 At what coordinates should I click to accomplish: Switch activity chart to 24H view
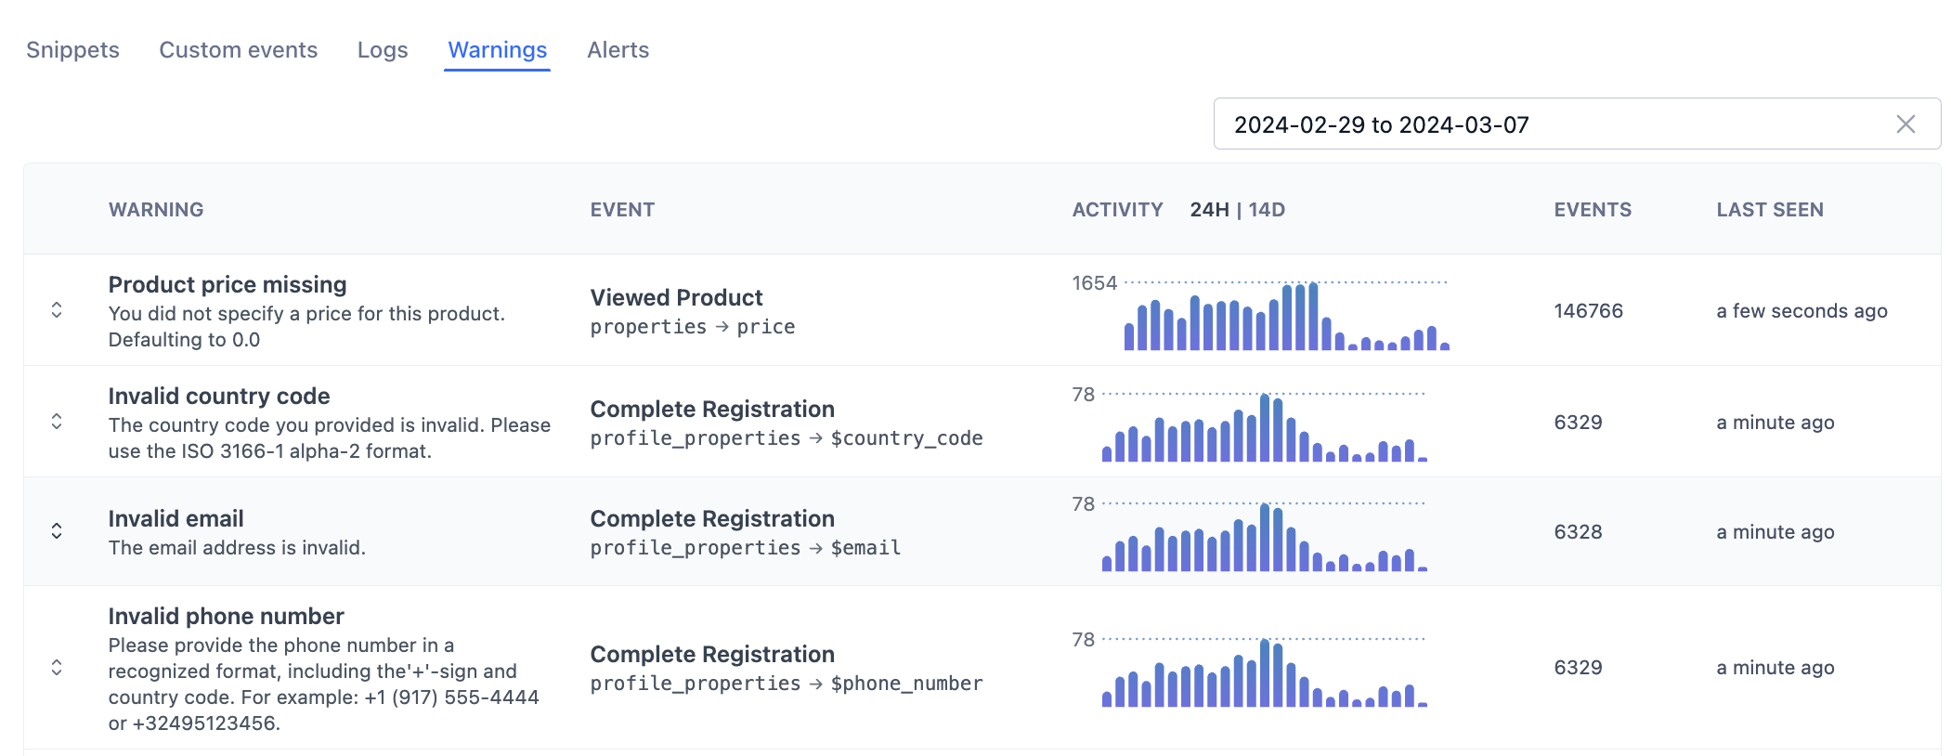(x=1209, y=210)
